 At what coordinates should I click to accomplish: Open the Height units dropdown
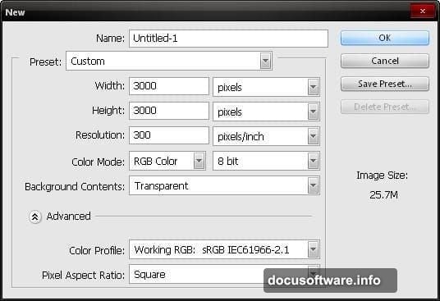pos(266,112)
